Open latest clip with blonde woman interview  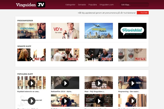[x=31, y=55]
